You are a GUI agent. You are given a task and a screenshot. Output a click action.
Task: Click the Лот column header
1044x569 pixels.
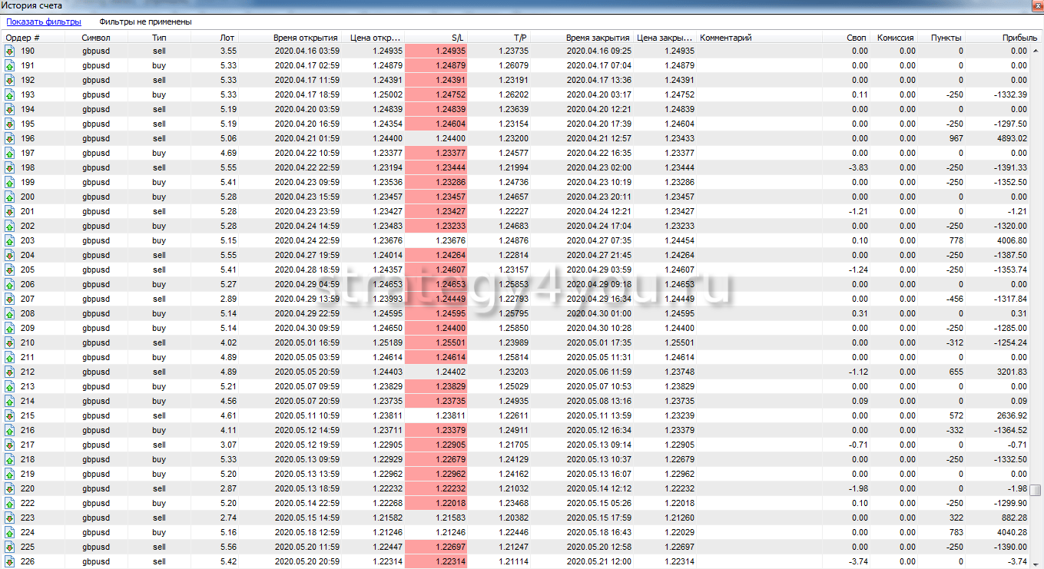tap(227, 38)
